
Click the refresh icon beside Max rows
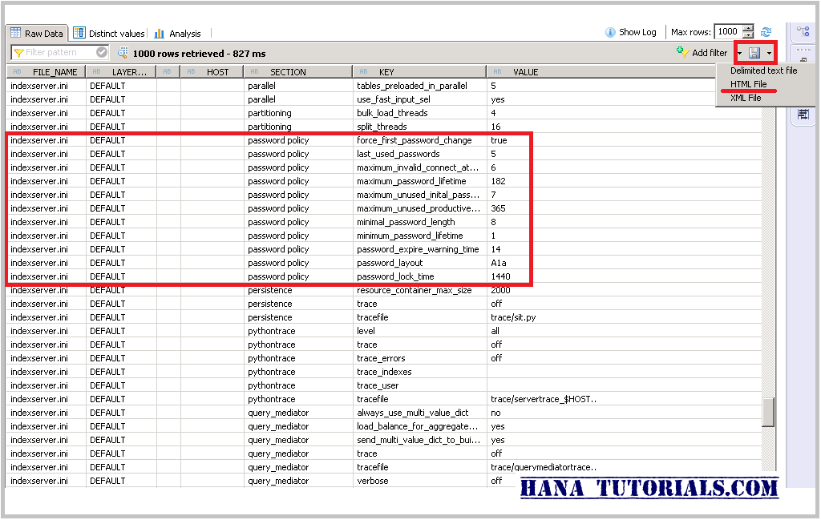(766, 32)
